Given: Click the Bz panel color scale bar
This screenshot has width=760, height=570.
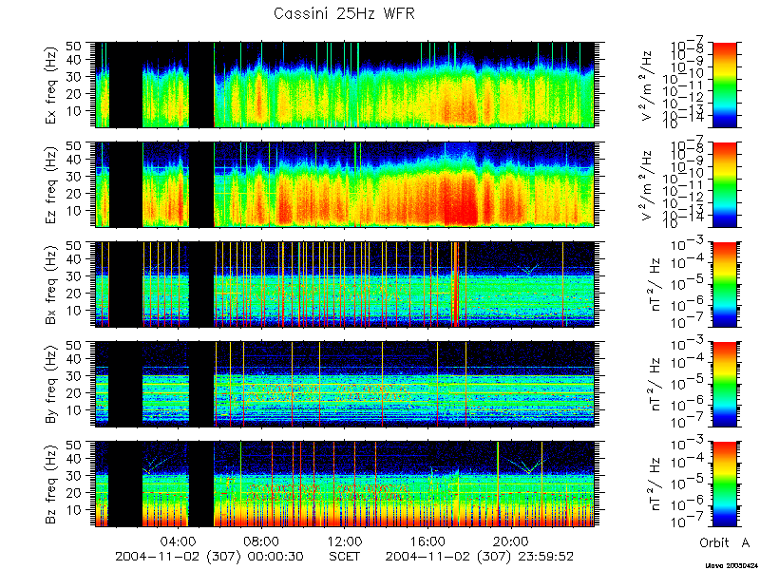Looking at the screenshot, I should [724, 484].
